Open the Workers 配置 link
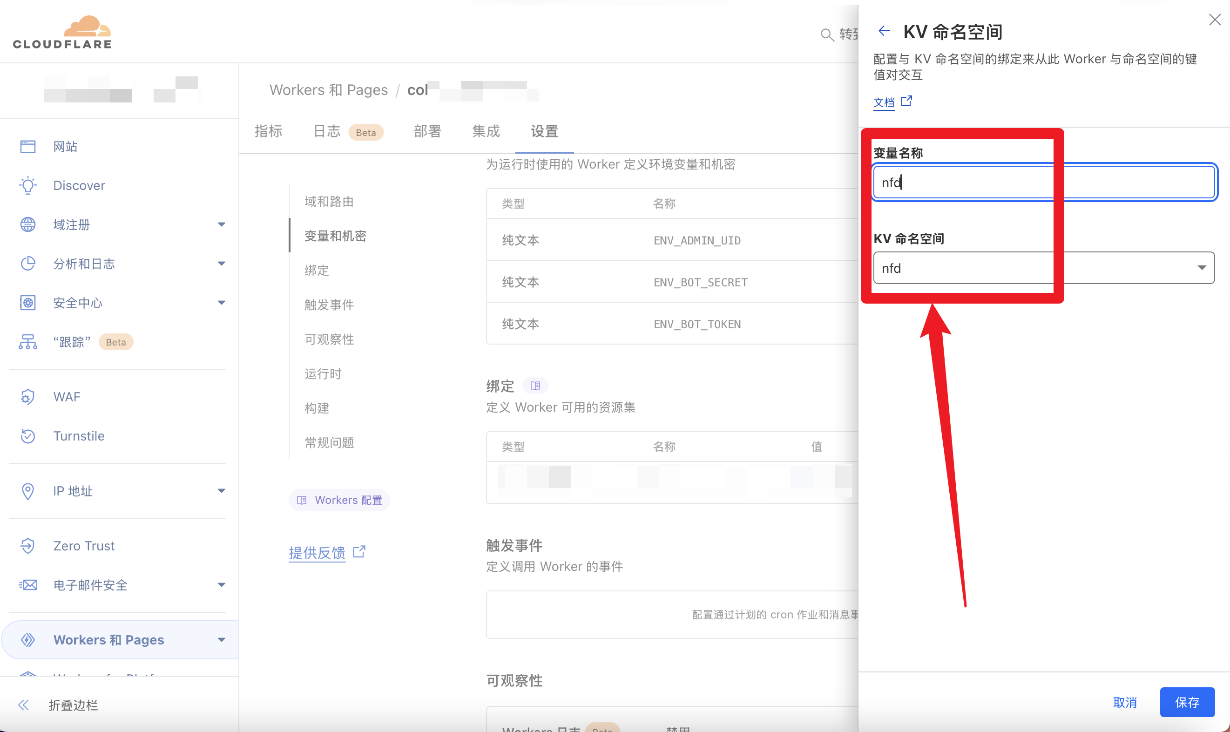Viewport: 1230px width, 732px height. point(339,500)
